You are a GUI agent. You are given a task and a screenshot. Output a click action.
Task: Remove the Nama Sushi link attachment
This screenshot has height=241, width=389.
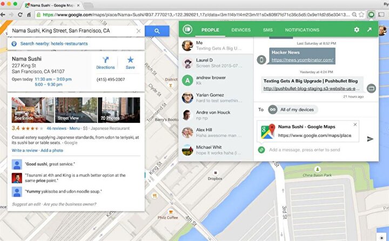[x=355, y=125]
